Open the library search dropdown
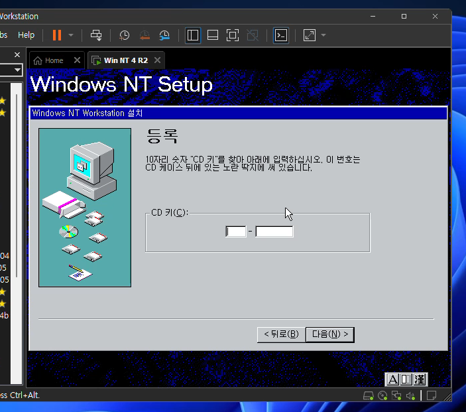 [x=17, y=70]
